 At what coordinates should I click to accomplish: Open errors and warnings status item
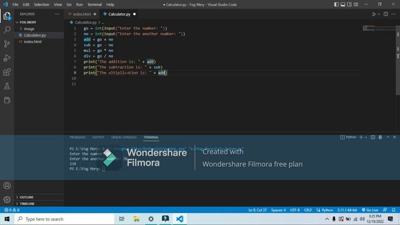[x=12, y=210]
